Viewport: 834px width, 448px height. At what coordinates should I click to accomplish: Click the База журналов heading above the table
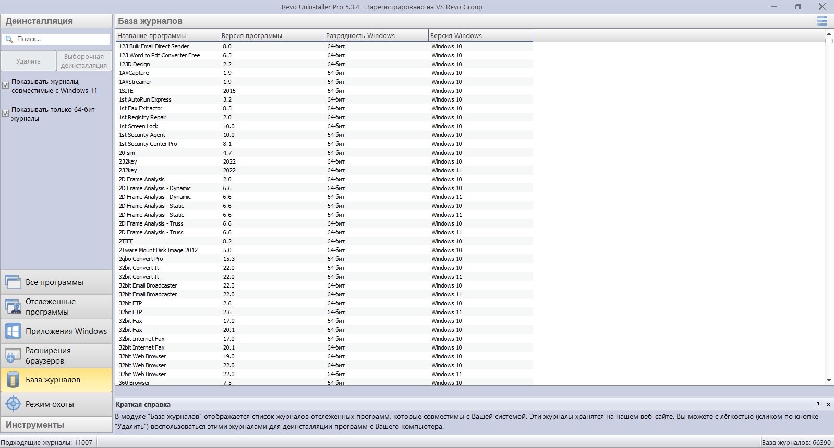pyautogui.click(x=150, y=21)
